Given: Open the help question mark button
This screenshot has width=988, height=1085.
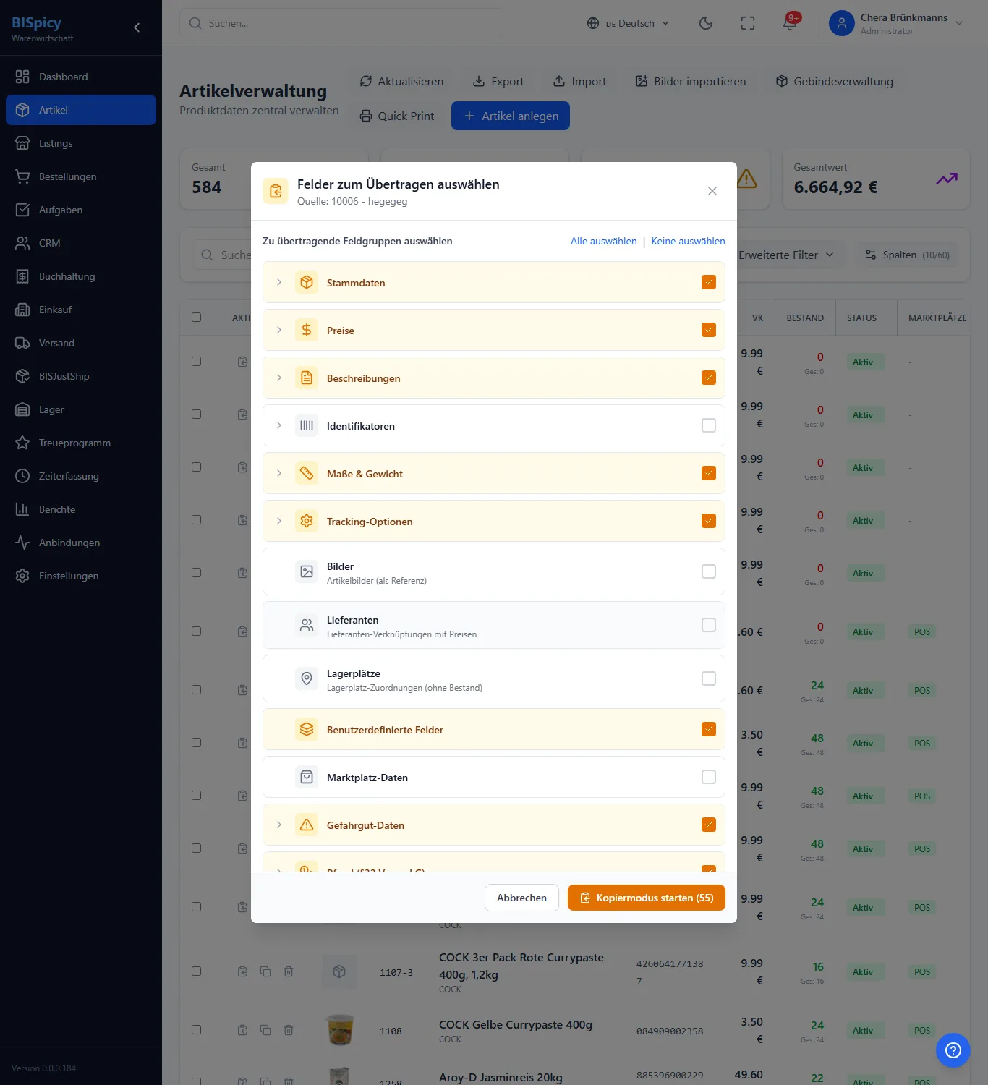Looking at the screenshot, I should point(953,1050).
